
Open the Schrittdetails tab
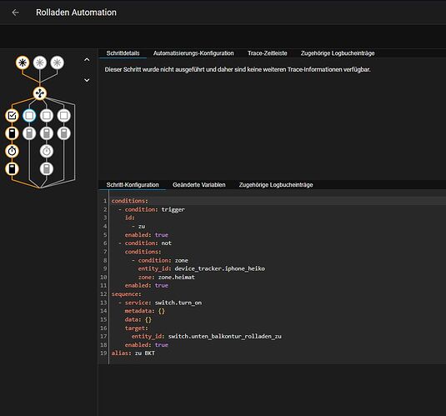[123, 53]
